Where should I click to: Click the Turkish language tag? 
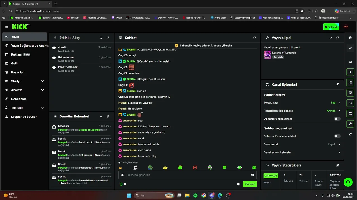[278, 57]
